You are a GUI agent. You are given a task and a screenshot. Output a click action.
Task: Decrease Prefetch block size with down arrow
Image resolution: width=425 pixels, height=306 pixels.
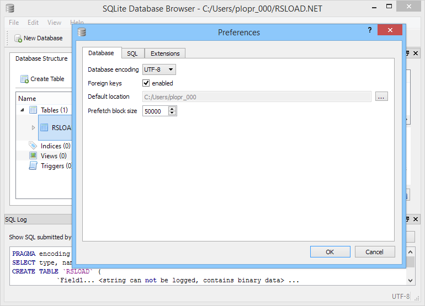[172, 113]
